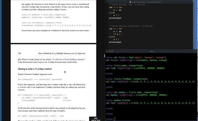Click the 'mapRez.flatten' terminal command
Image resolution: width=198 pixels, height=121 pixels.
click(x=122, y=100)
